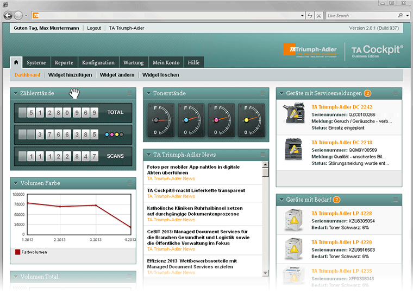Collapse the Zählerstände widget

(x=16, y=93)
